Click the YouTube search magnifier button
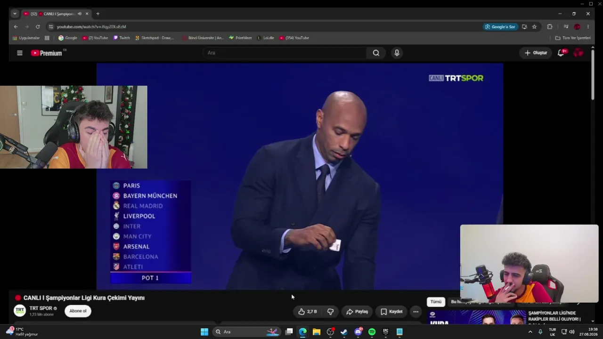Screen dimensions: 603x339 click(376, 53)
